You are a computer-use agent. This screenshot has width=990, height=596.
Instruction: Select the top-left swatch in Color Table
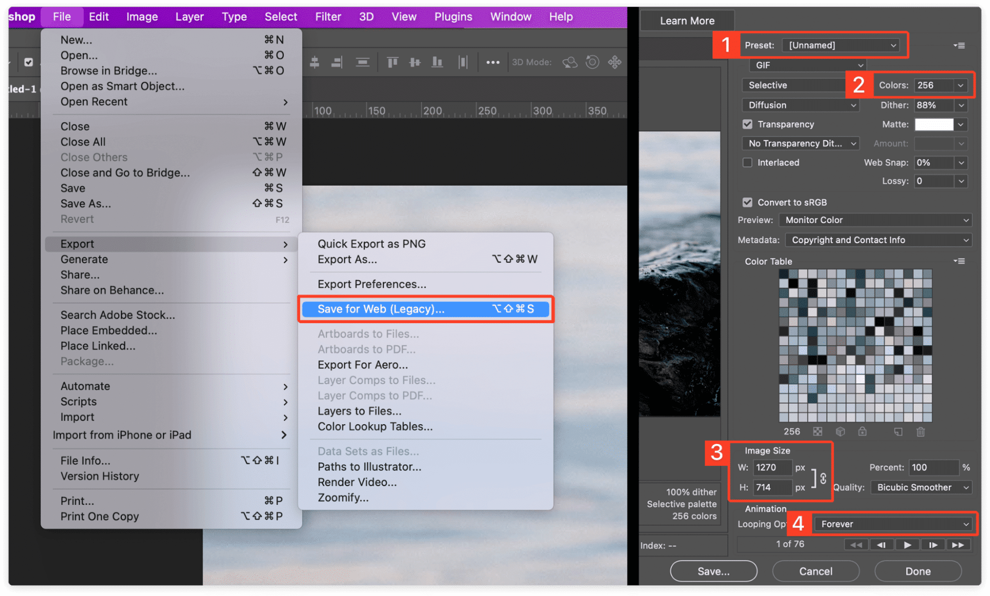coord(783,274)
